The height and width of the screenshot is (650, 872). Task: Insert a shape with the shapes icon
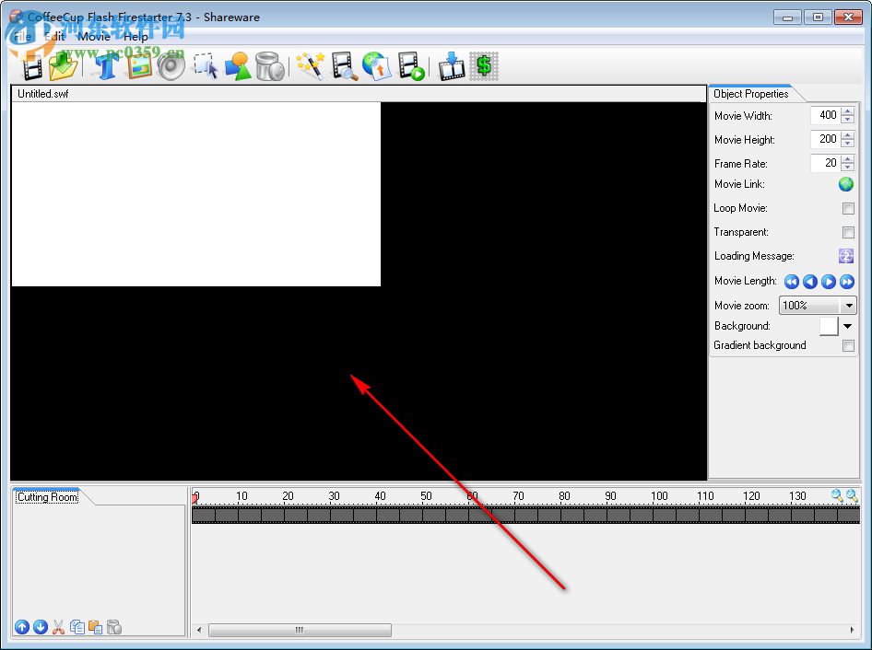point(238,66)
